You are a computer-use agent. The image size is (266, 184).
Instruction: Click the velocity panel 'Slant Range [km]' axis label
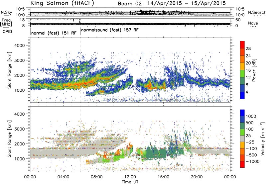(9, 138)
